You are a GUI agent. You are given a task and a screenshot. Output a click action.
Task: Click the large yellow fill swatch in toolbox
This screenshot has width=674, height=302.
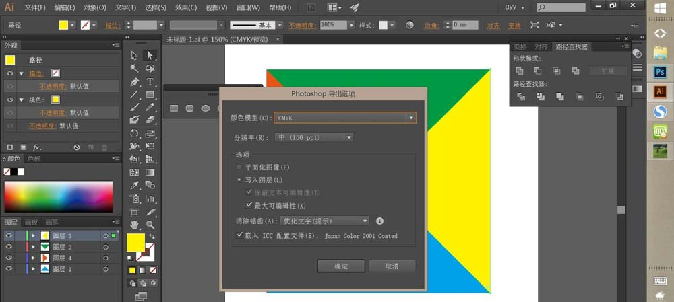point(136,242)
